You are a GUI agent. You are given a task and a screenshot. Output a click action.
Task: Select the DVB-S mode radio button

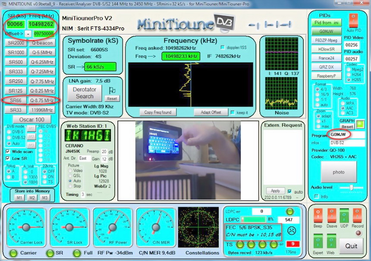point(9,132)
